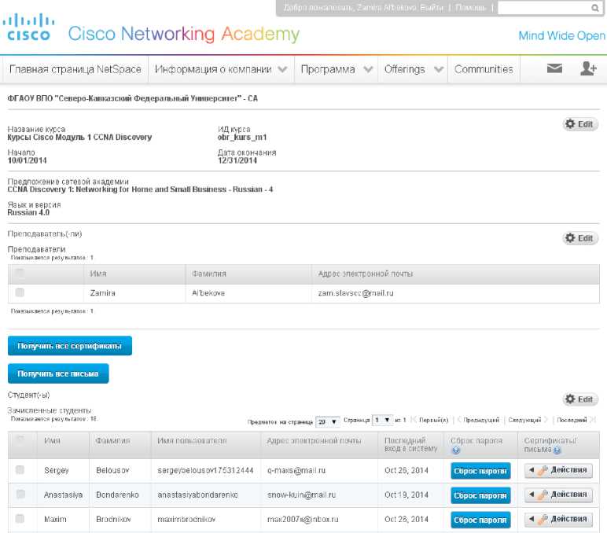Click email q-maxs@mail.ru
The width and height of the screenshot is (607, 533).
pos(296,471)
